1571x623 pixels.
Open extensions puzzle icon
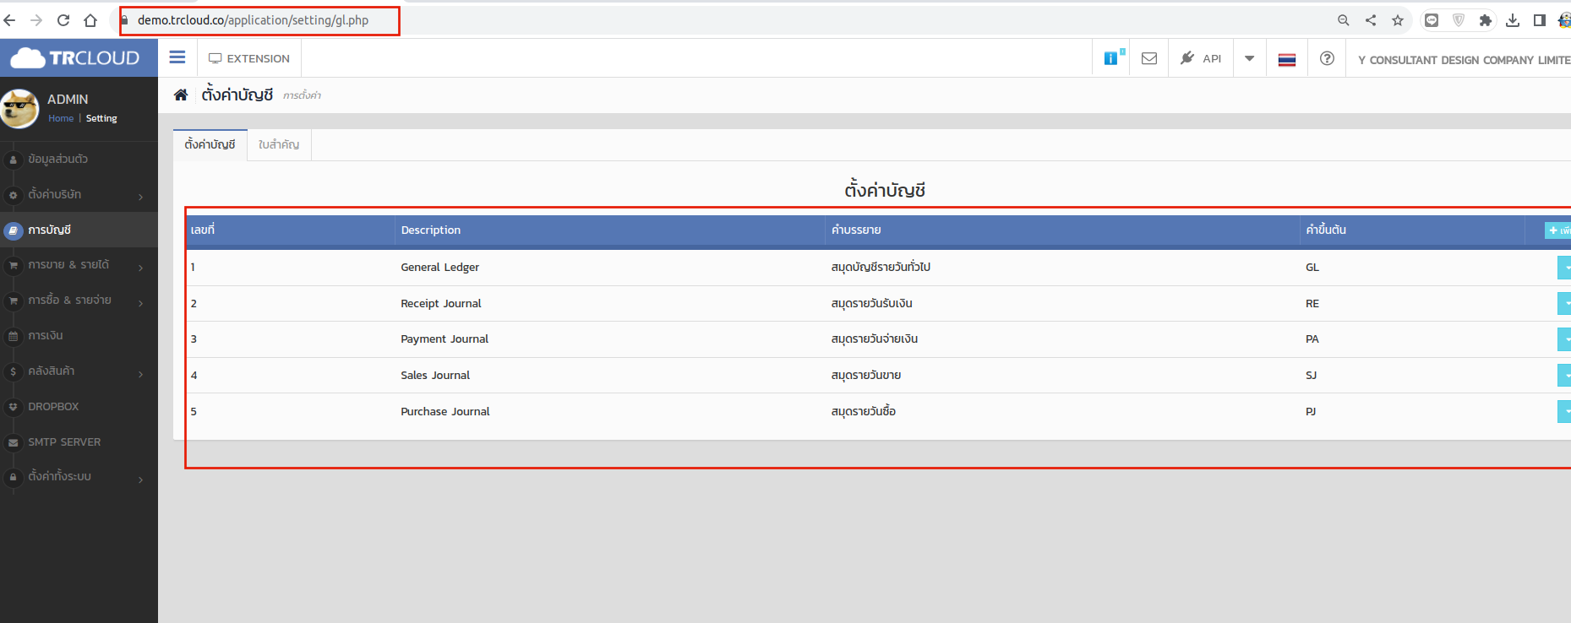tap(1486, 20)
